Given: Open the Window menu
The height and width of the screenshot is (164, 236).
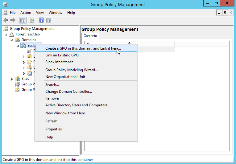Looking at the screenshot, I should (x=56, y=13).
